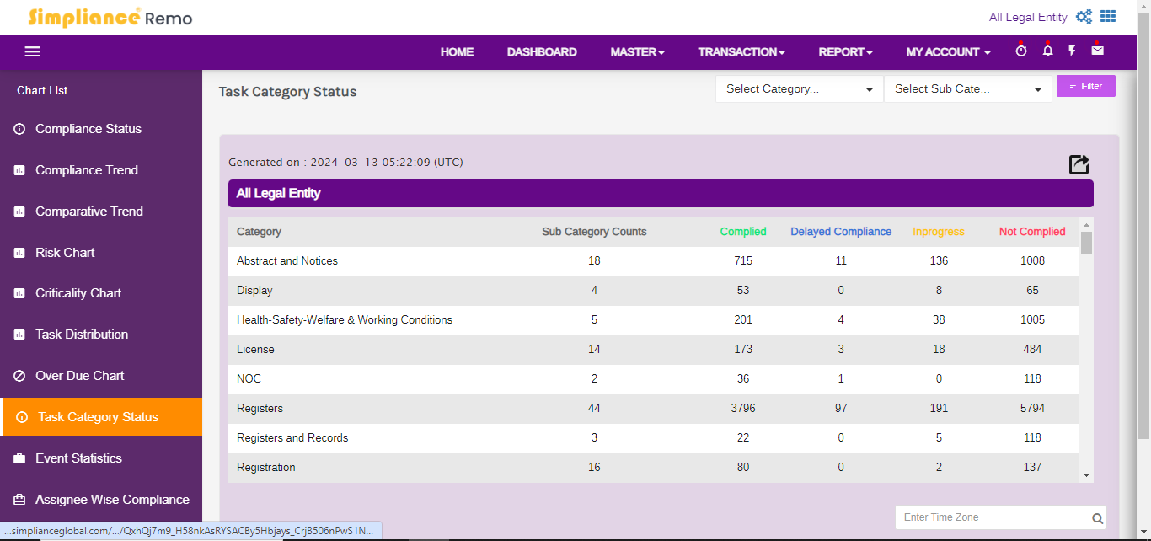Open the notifications bell icon
The height and width of the screenshot is (541, 1151).
click(x=1047, y=51)
